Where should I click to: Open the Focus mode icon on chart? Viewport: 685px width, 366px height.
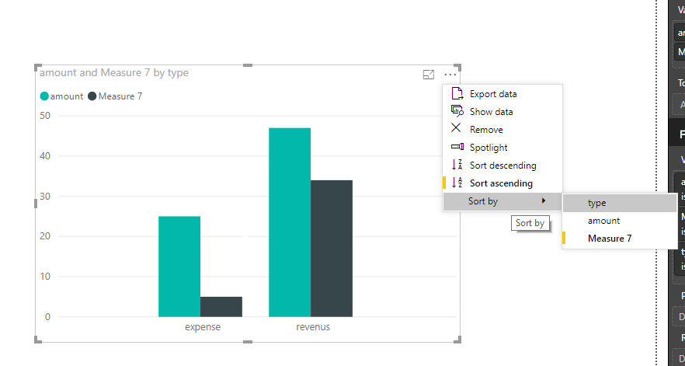429,75
